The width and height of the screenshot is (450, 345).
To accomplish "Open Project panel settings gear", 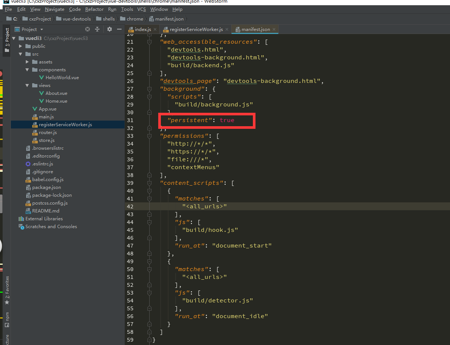I will tap(110, 29).
